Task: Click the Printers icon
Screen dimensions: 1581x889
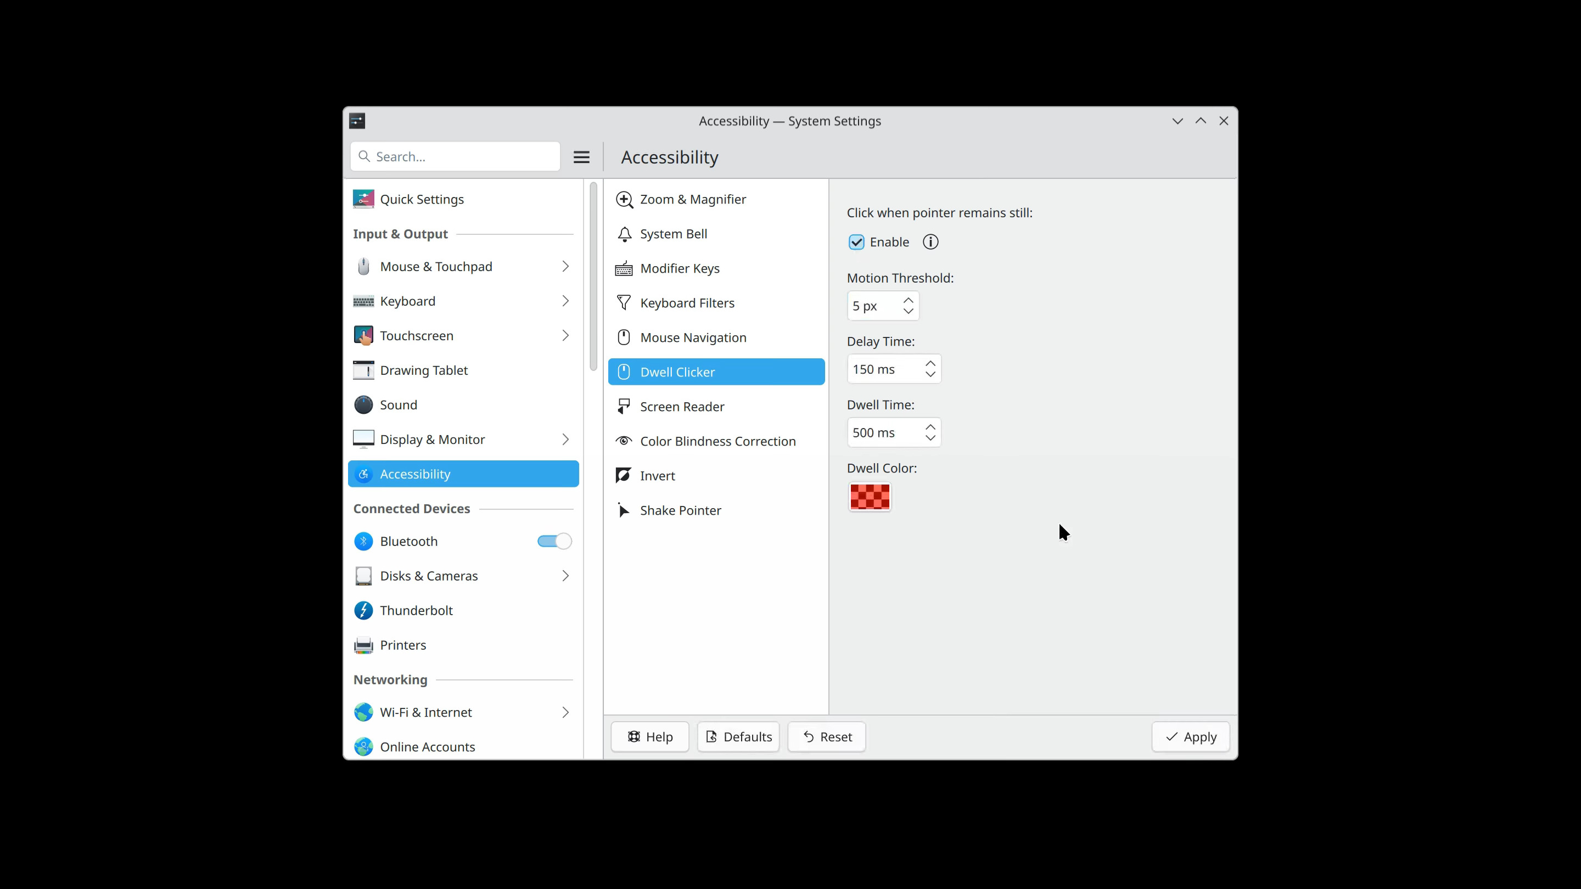Action: [x=363, y=645]
